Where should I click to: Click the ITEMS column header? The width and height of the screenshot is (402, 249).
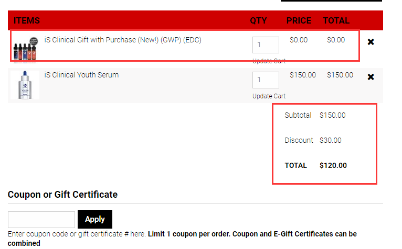(27, 21)
